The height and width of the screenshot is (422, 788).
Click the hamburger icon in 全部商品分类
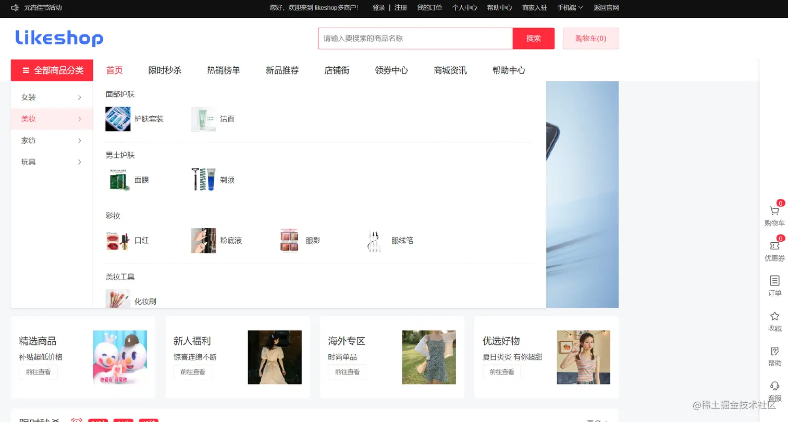[26, 70]
